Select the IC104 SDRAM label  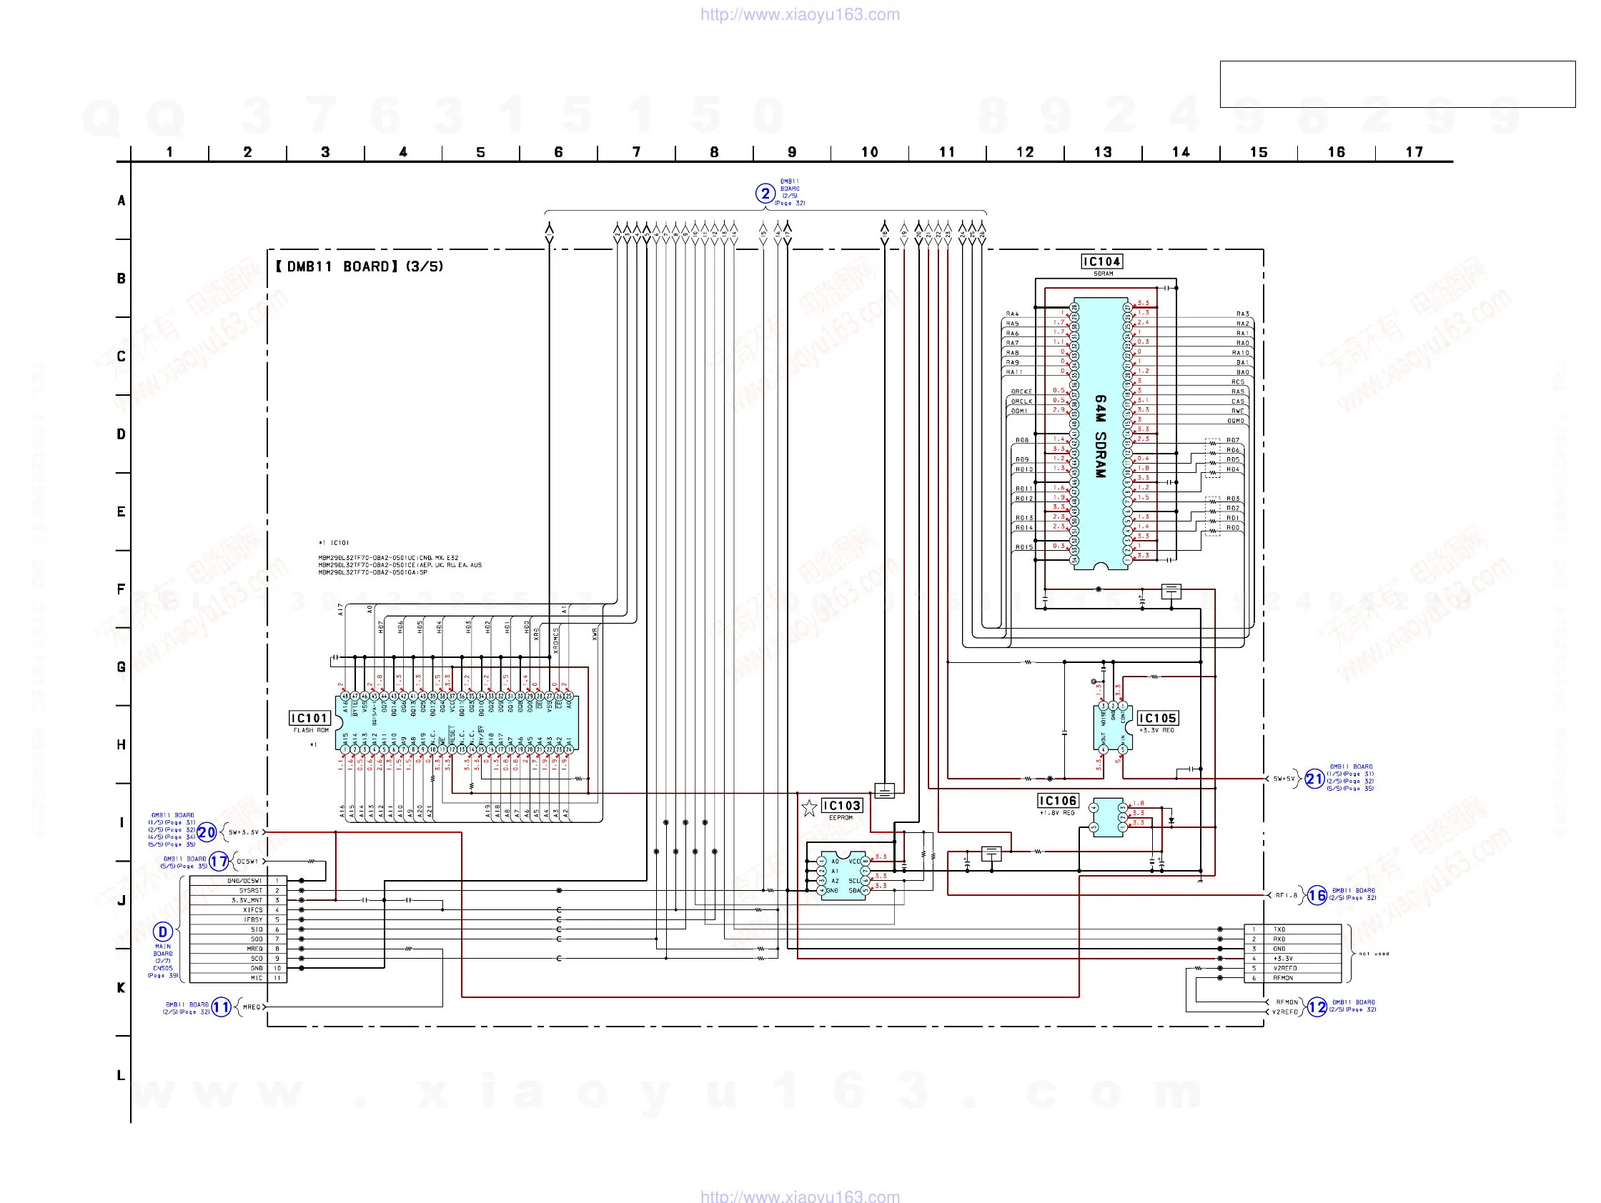click(x=1101, y=261)
